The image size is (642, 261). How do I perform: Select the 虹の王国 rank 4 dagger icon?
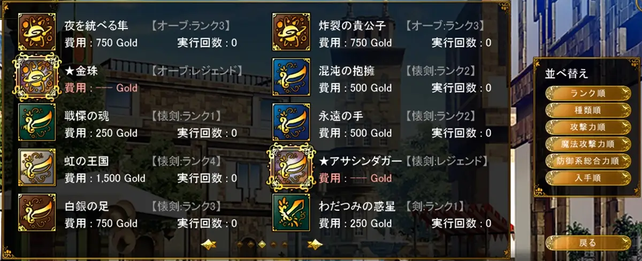[37, 167]
